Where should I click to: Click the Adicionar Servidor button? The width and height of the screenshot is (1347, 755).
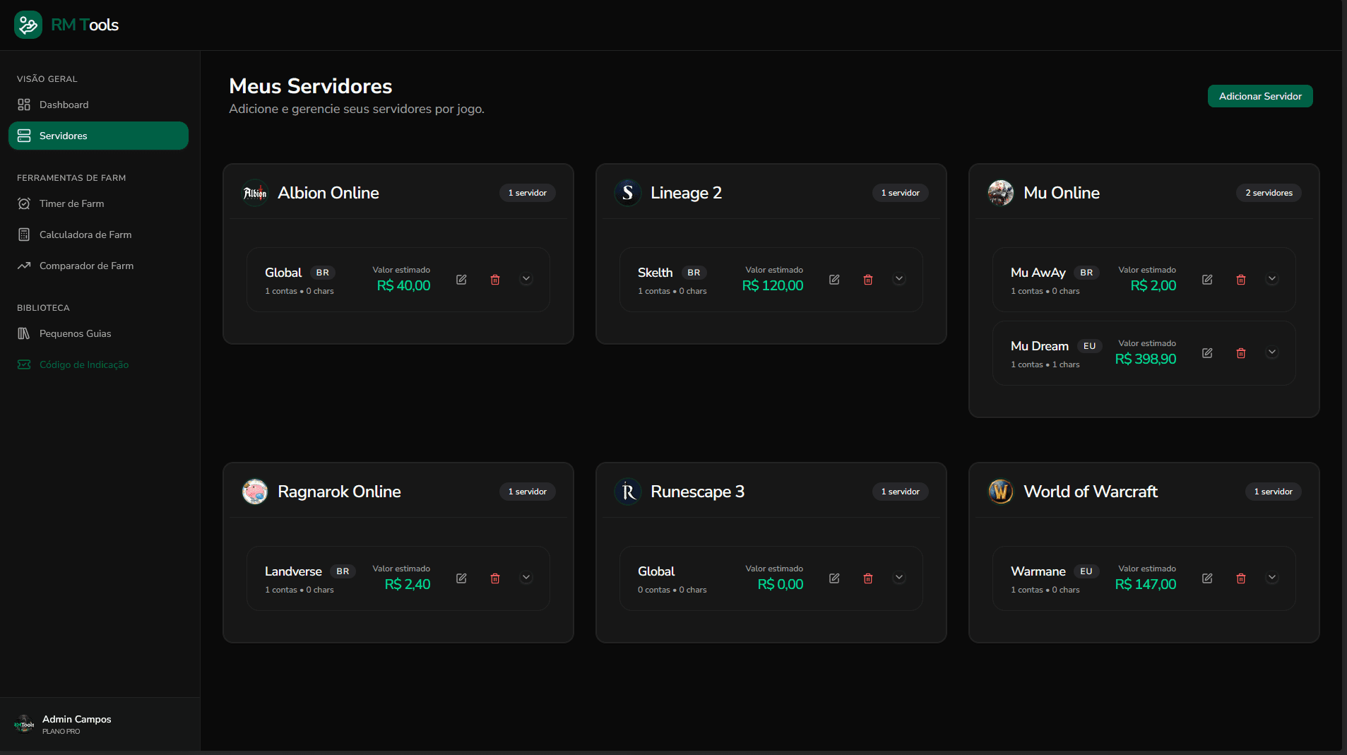[1259, 96]
